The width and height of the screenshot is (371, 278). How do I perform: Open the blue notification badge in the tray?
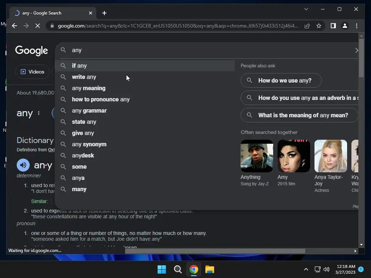click(361, 269)
